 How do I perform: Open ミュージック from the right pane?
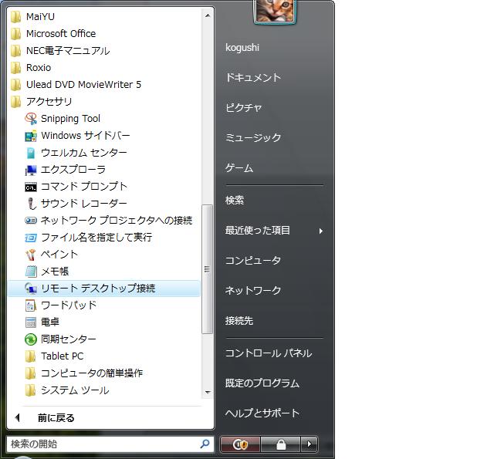pyautogui.click(x=253, y=137)
